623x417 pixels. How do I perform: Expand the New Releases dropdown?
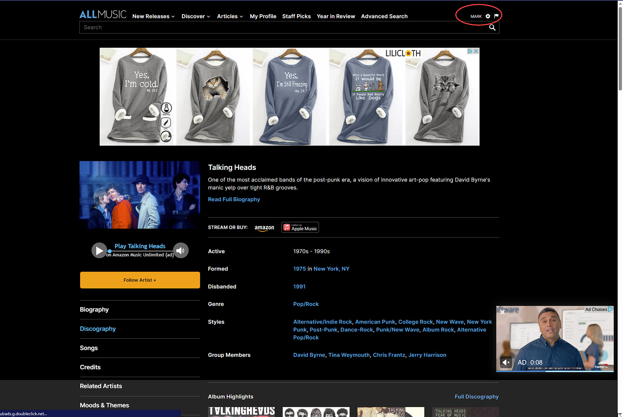click(x=153, y=16)
